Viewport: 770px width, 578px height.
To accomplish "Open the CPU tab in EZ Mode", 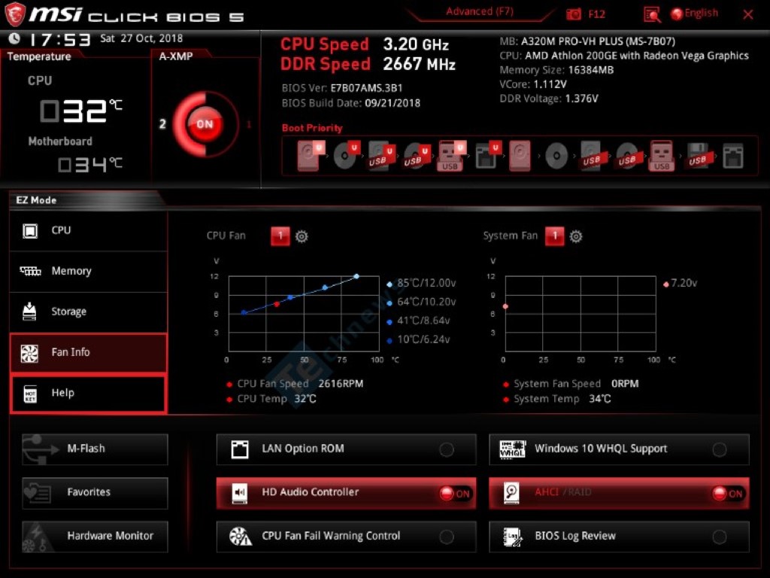I will pyautogui.click(x=89, y=230).
